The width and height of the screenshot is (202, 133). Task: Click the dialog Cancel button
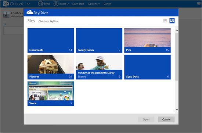(x=166, y=119)
